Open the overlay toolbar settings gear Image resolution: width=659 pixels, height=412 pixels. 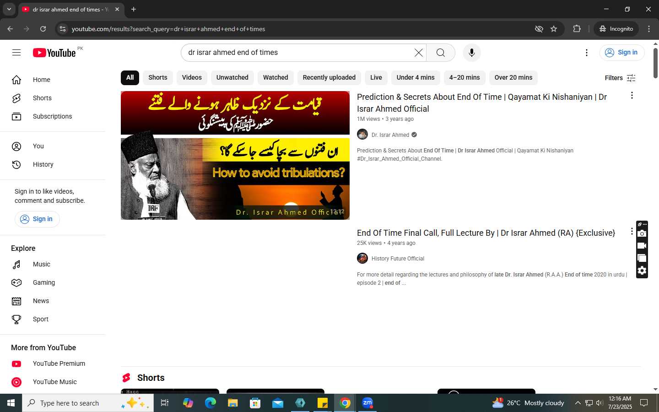(x=642, y=271)
